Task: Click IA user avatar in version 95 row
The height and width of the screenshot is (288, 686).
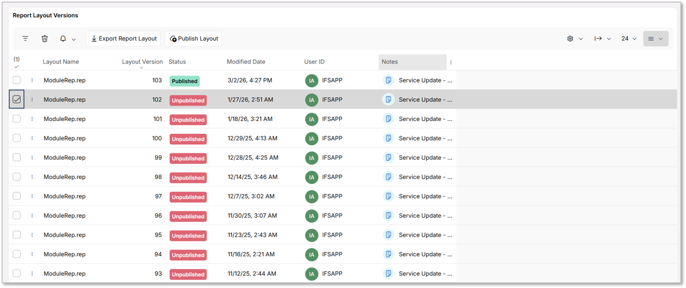Action: [x=312, y=235]
